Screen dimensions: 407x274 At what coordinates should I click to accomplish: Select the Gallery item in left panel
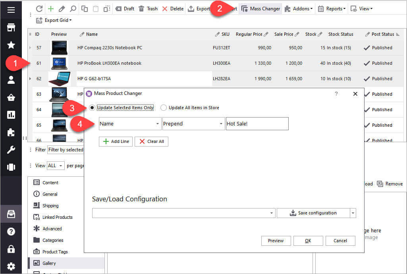click(49, 263)
